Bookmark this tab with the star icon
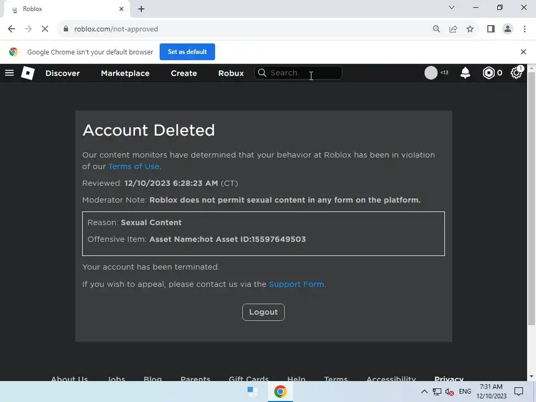 coord(470,29)
